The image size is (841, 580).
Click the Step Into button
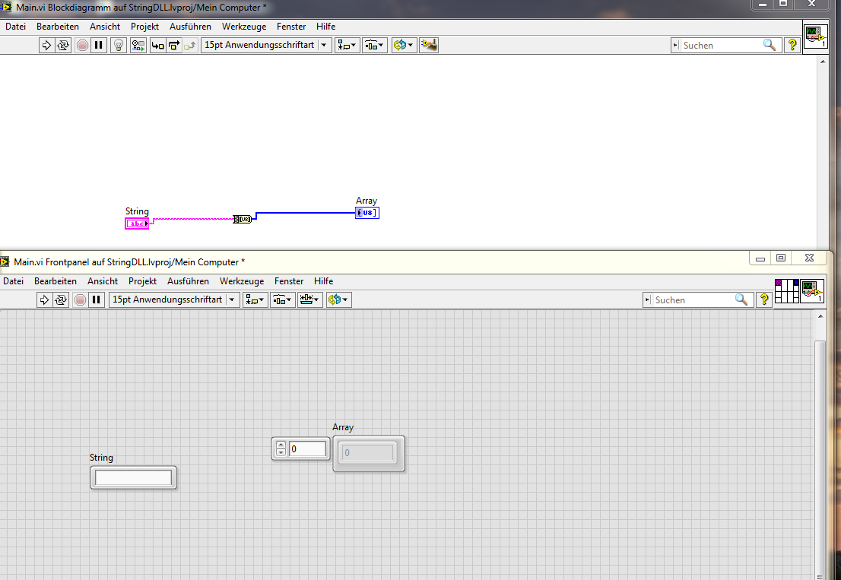click(x=157, y=45)
